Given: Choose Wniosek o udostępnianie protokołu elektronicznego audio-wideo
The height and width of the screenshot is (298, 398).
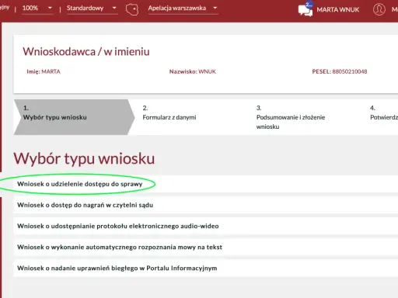Looking at the screenshot, I should click(206, 226).
